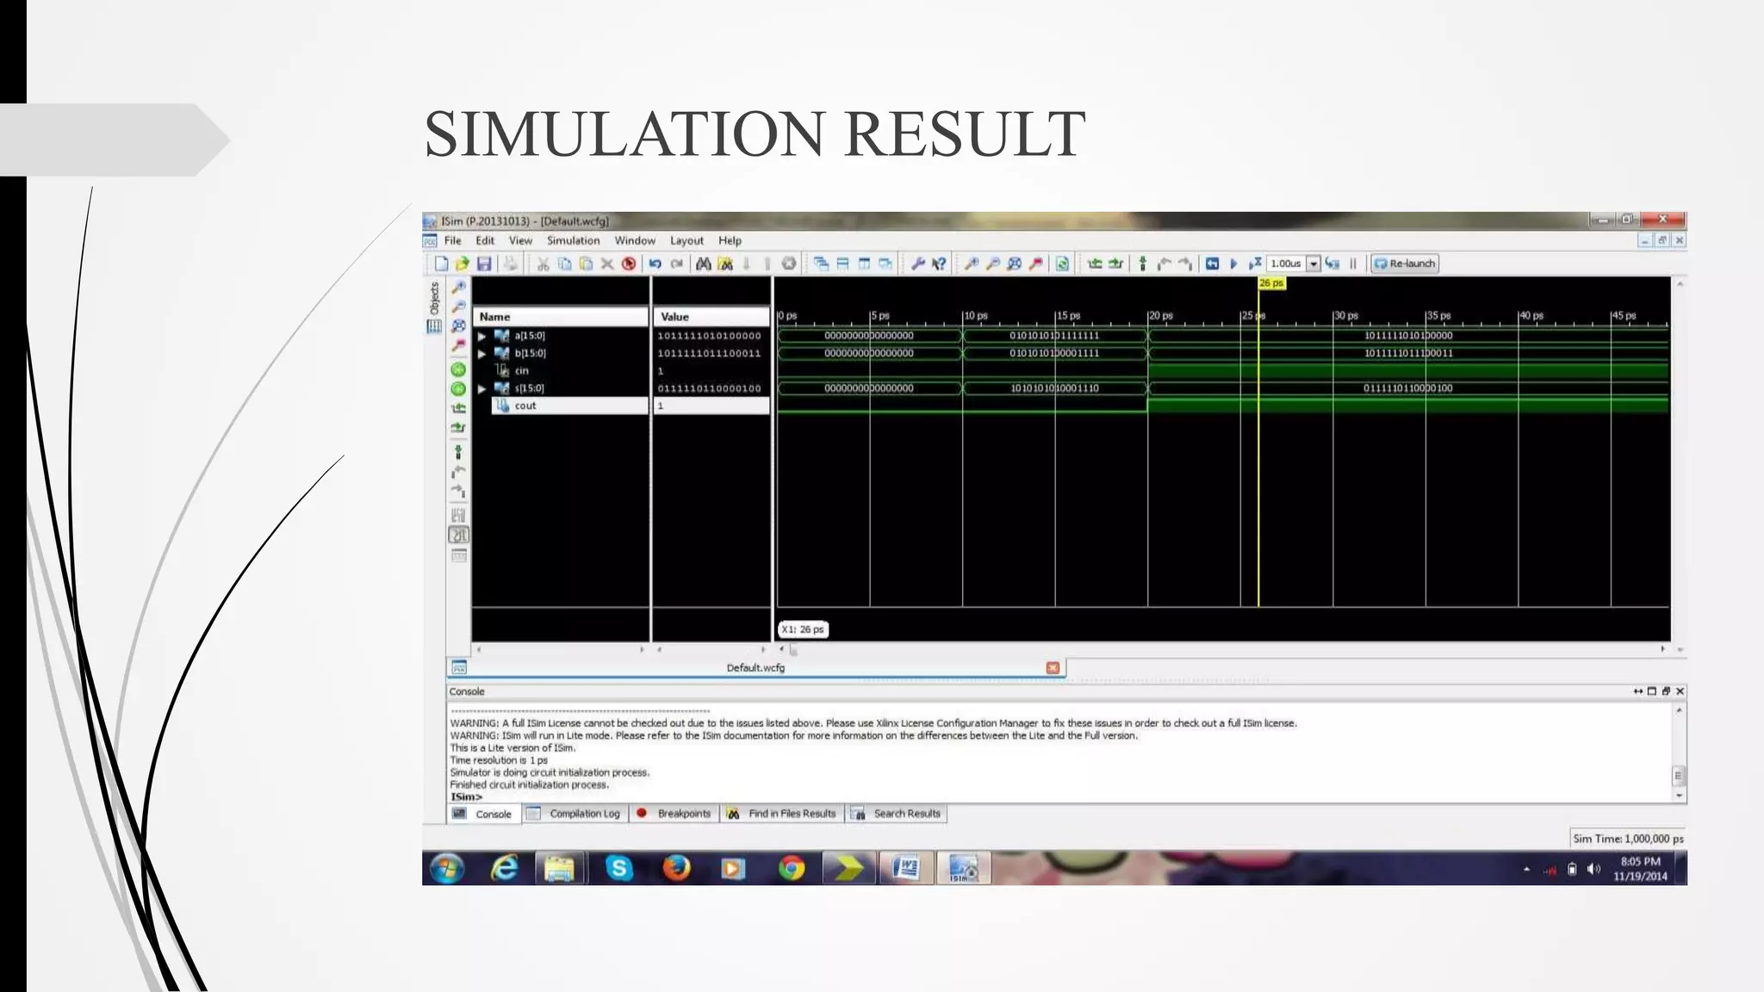Click the Firefox icon in the taskbar

677,868
